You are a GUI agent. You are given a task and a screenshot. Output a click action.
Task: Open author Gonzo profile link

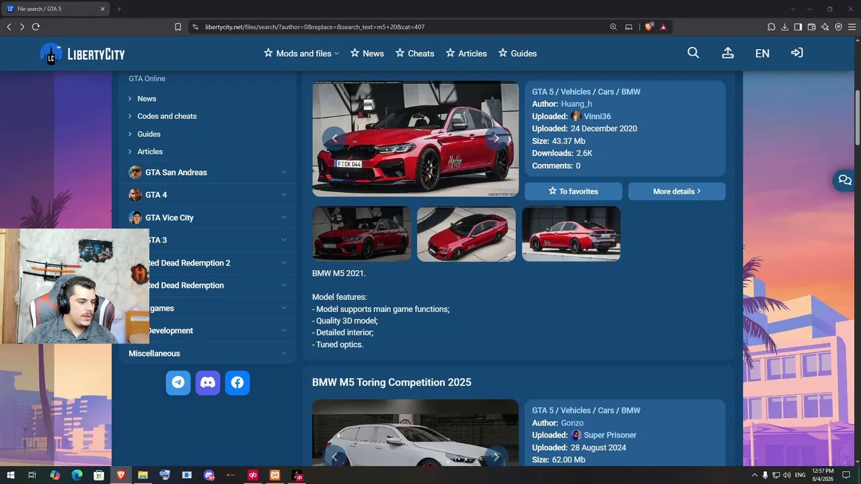(572, 423)
